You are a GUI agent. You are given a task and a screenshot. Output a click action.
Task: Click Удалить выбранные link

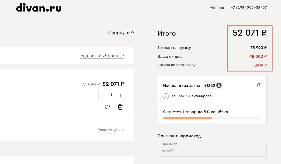[102, 56]
